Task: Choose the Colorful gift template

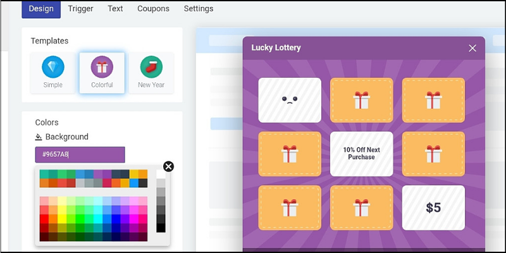Action: click(x=102, y=73)
